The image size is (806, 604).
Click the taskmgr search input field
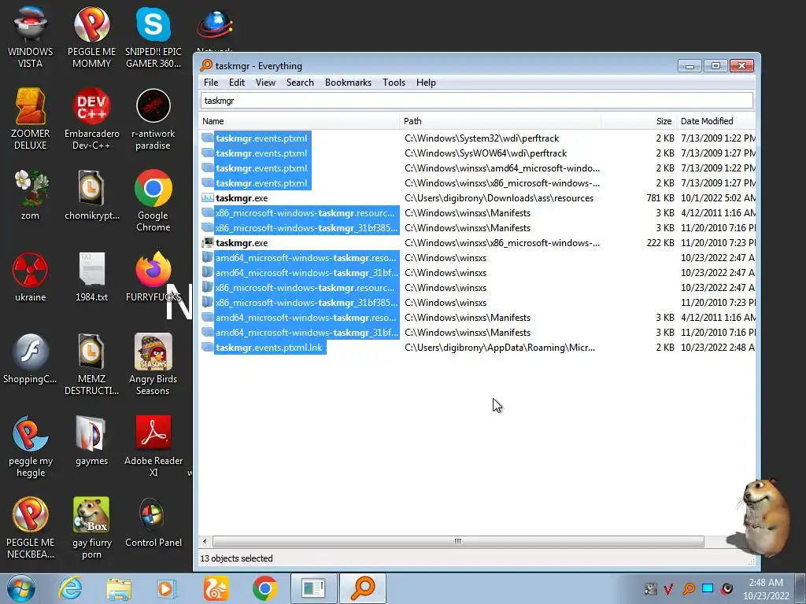click(x=476, y=101)
